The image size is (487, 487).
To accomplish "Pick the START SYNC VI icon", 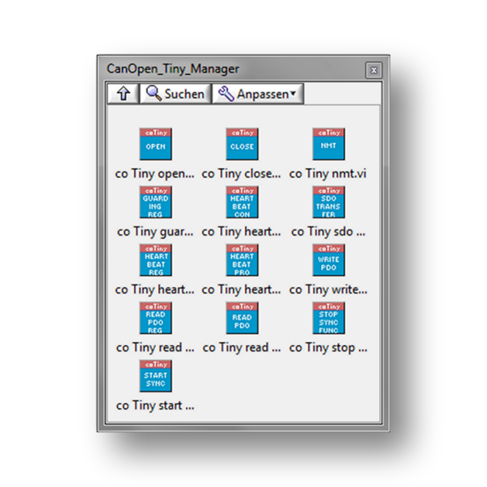I will pyautogui.click(x=155, y=375).
